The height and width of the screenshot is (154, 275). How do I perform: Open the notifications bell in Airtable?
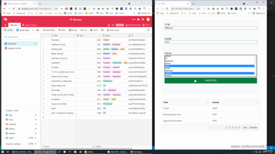tap(143, 19)
